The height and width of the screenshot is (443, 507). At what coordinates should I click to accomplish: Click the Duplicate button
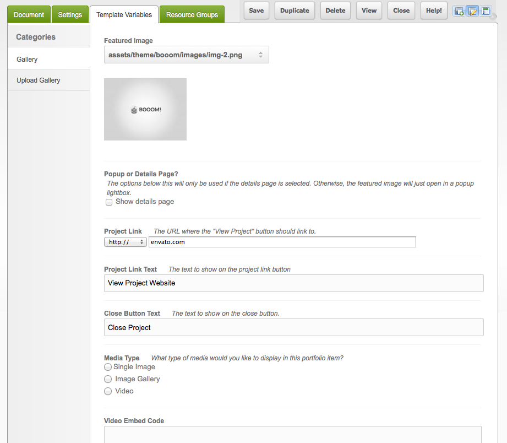pos(295,10)
